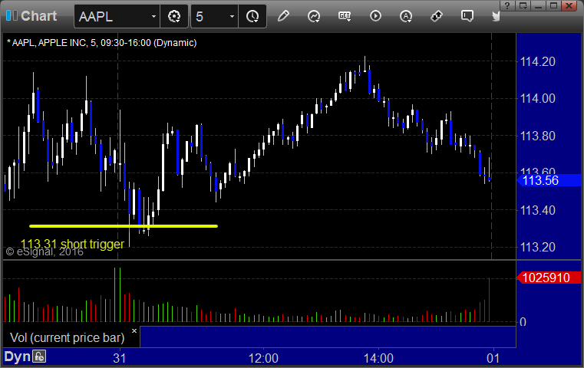
Task: Click the chart link bars icon beside Chart title
Action: click(12, 15)
